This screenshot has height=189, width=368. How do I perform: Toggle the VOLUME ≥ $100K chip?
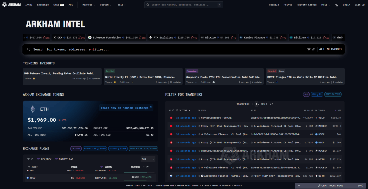click(x=118, y=149)
